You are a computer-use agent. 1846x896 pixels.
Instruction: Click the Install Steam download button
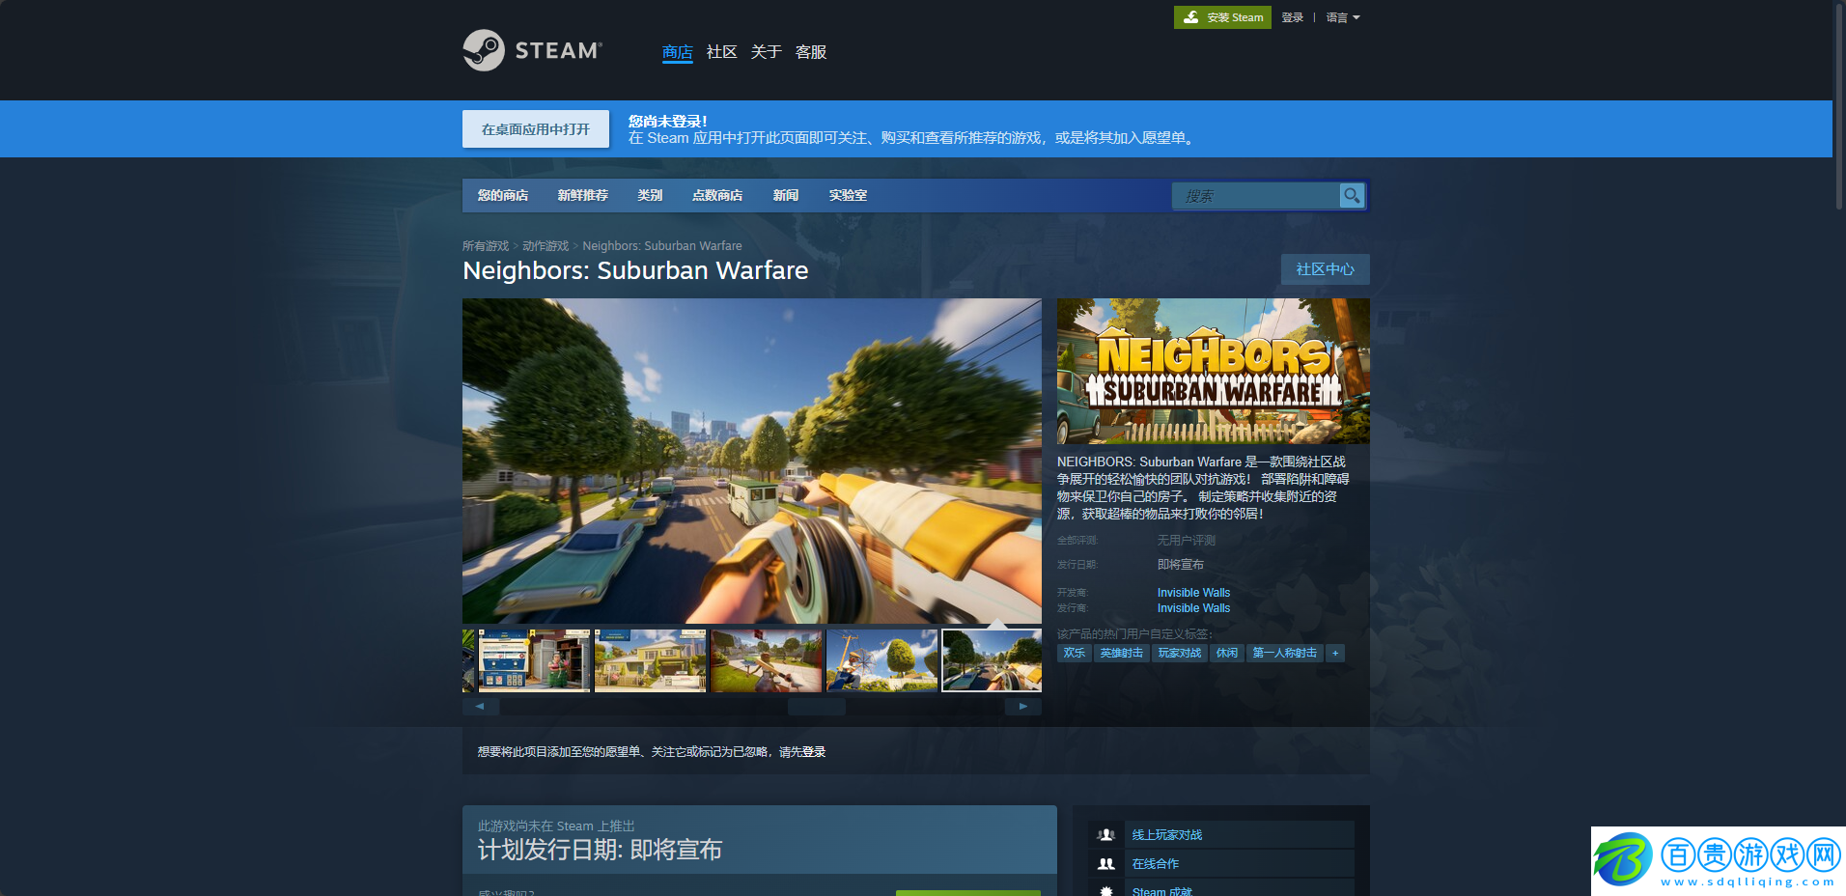click(1222, 17)
